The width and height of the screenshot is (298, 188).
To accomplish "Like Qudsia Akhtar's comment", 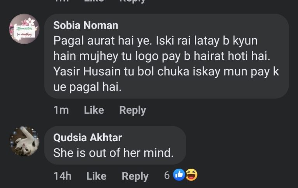I will 96,176.
